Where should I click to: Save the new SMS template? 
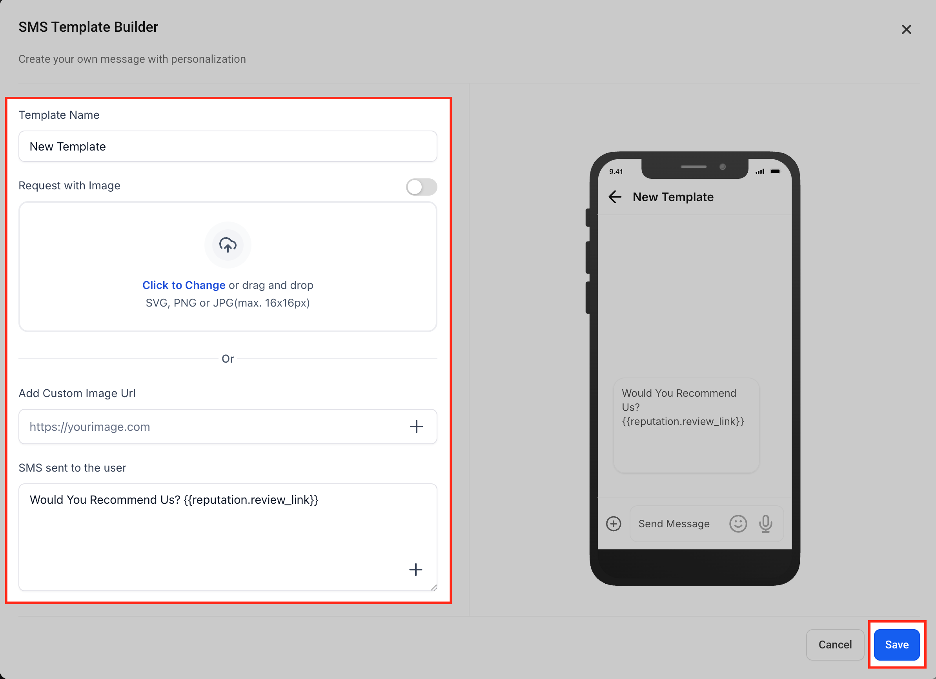click(x=896, y=645)
